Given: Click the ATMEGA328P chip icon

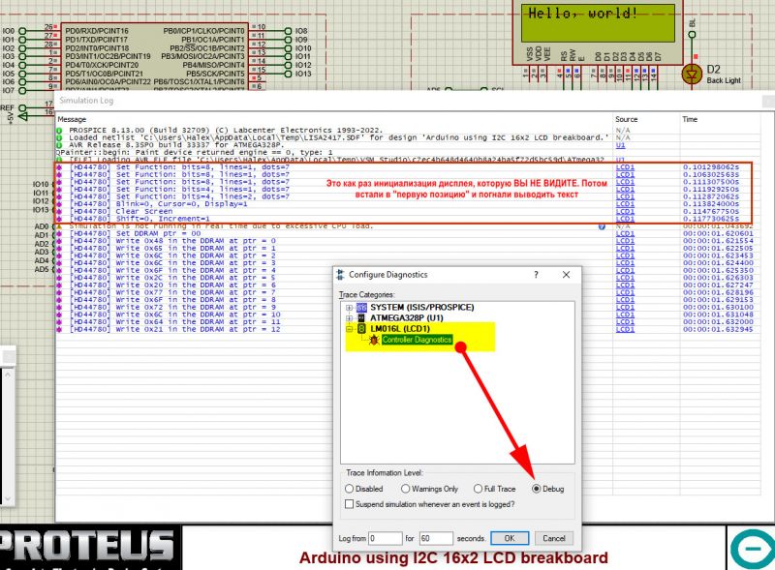Looking at the screenshot, I should click(x=361, y=318).
